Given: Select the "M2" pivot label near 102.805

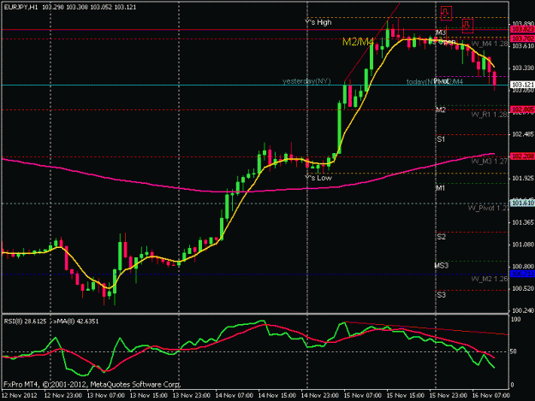Looking at the screenshot, I should 441,109.
